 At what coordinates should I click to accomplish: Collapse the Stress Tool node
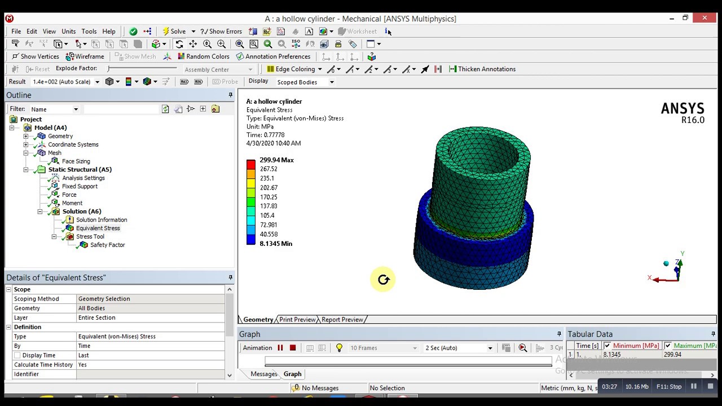(54, 237)
